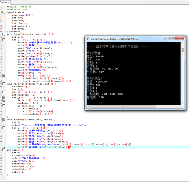Click the 't = stu[i];' line

pos(31,109)
